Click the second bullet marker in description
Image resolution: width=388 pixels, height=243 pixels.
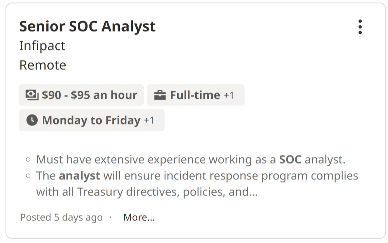point(28,176)
